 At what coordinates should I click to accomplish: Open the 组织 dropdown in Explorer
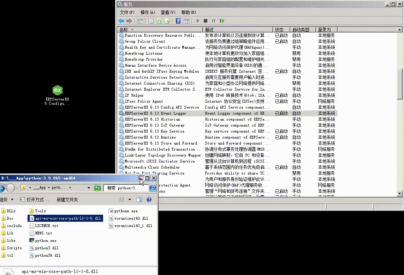pyautogui.click(x=6, y=200)
